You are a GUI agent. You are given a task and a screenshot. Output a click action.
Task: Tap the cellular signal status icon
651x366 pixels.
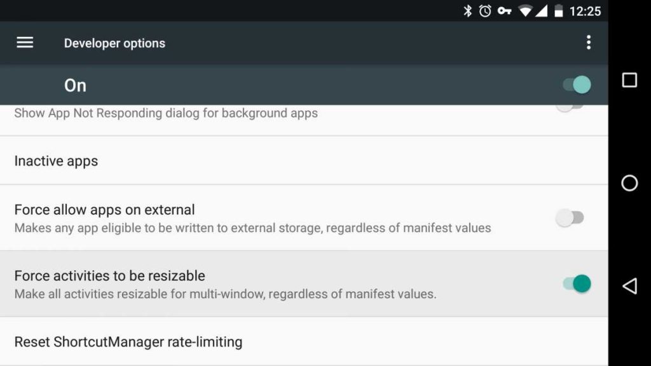click(x=542, y=11)
